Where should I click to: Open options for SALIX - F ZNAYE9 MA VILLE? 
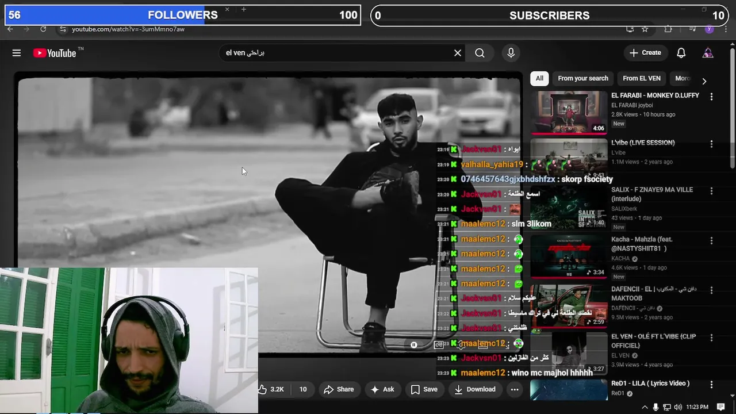point(711,191)
